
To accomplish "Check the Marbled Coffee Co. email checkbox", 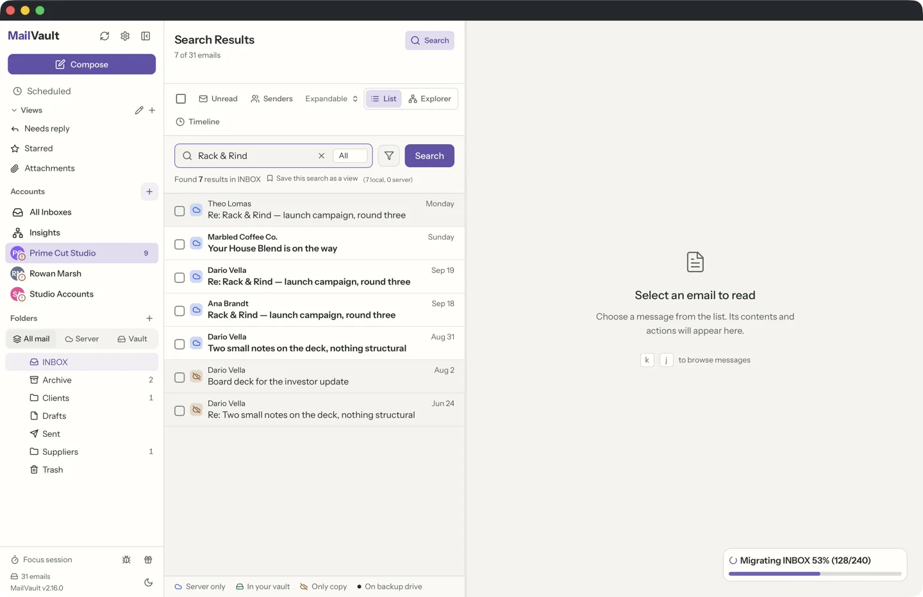I will 179,244.
